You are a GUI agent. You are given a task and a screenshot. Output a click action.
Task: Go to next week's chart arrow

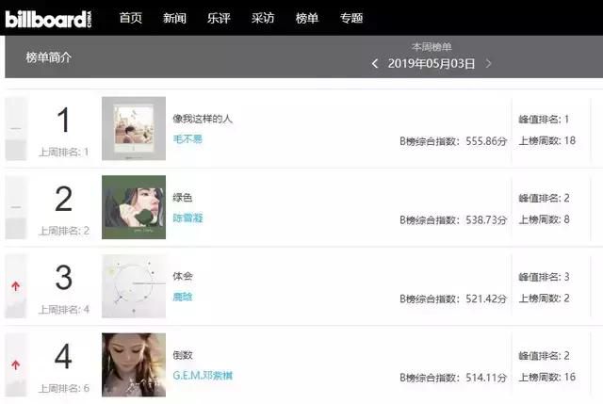pos(488,63)
